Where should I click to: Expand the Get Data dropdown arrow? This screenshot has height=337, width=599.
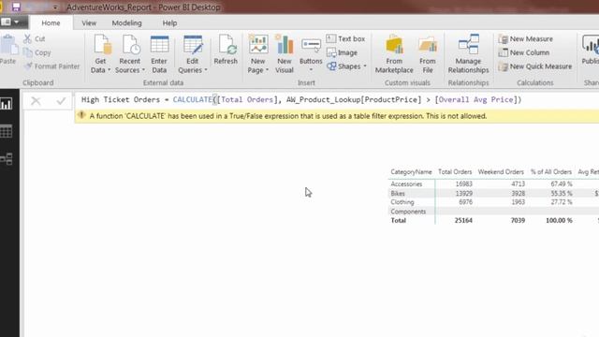pos(110,70)
